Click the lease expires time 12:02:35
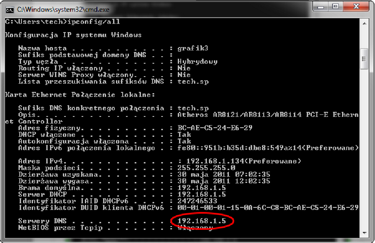 point(252,181)
